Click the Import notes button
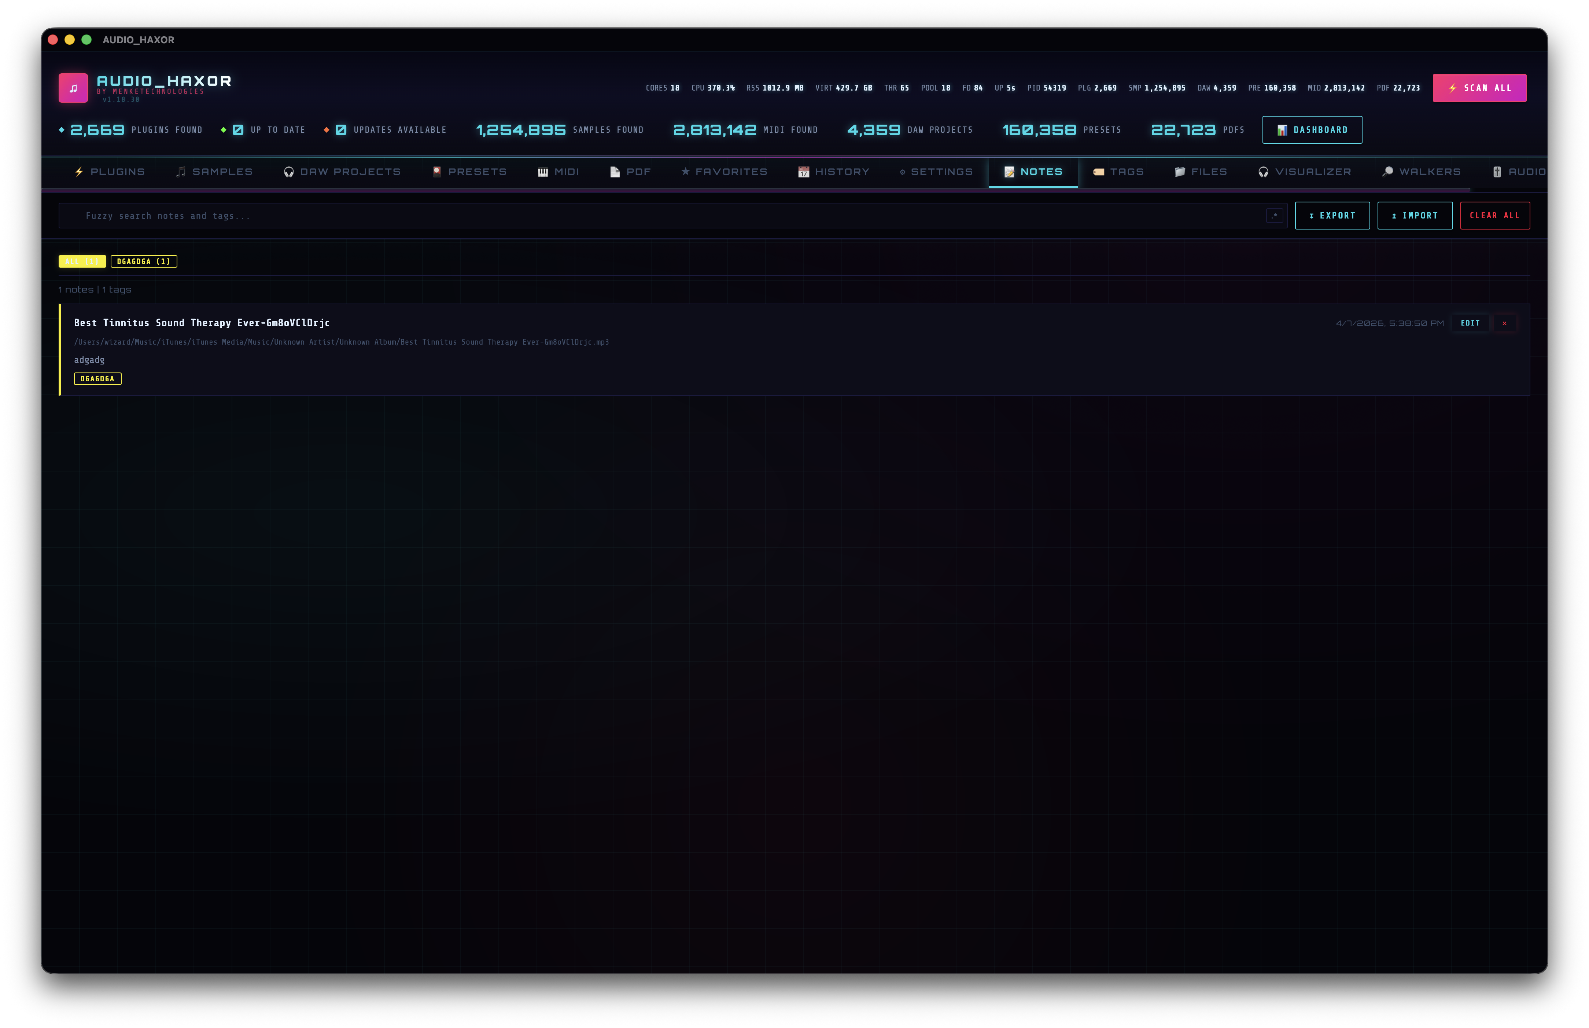Screen dimensions: 1589x1028 (x=1414, y=216)
